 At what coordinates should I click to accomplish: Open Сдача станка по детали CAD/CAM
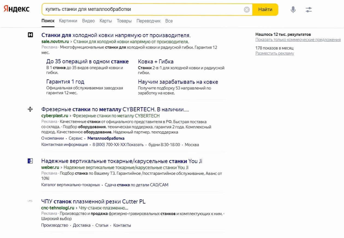point(137,185)
